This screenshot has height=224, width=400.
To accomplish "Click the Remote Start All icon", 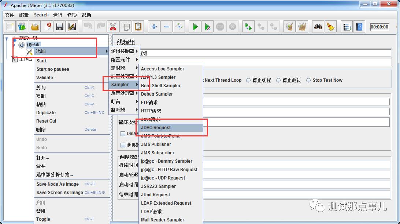I will [248, 27].
